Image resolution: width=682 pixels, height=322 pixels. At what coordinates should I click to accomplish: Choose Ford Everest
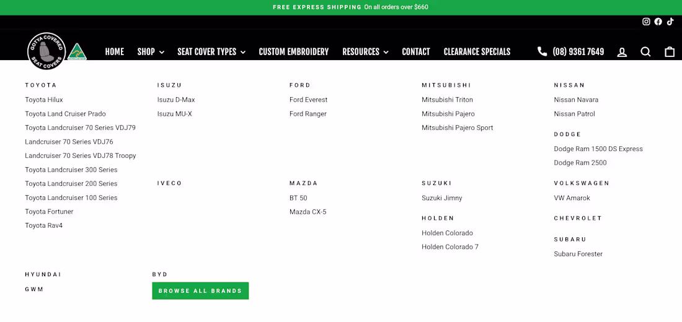click(x=308, y=100)
